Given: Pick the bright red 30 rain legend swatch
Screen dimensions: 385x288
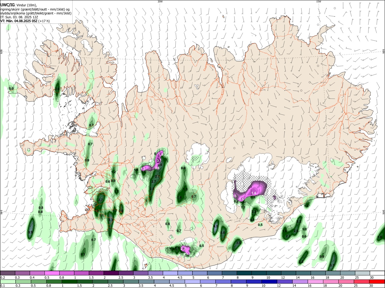Looking at the screenshot, I should 377,281.
